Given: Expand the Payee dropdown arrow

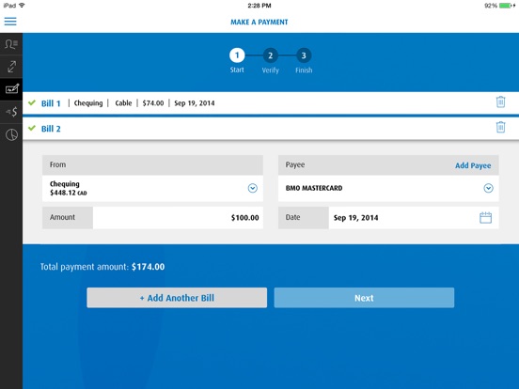Looking at the screenshot, I should [488, 188].
